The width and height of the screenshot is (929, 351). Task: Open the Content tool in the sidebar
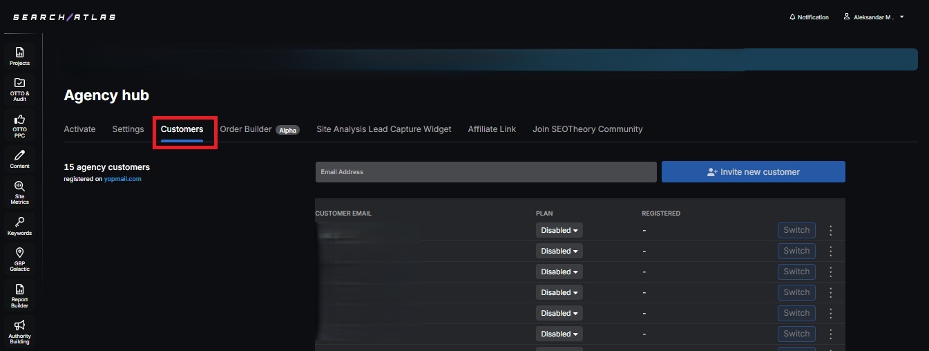click(x=19, y=159)
